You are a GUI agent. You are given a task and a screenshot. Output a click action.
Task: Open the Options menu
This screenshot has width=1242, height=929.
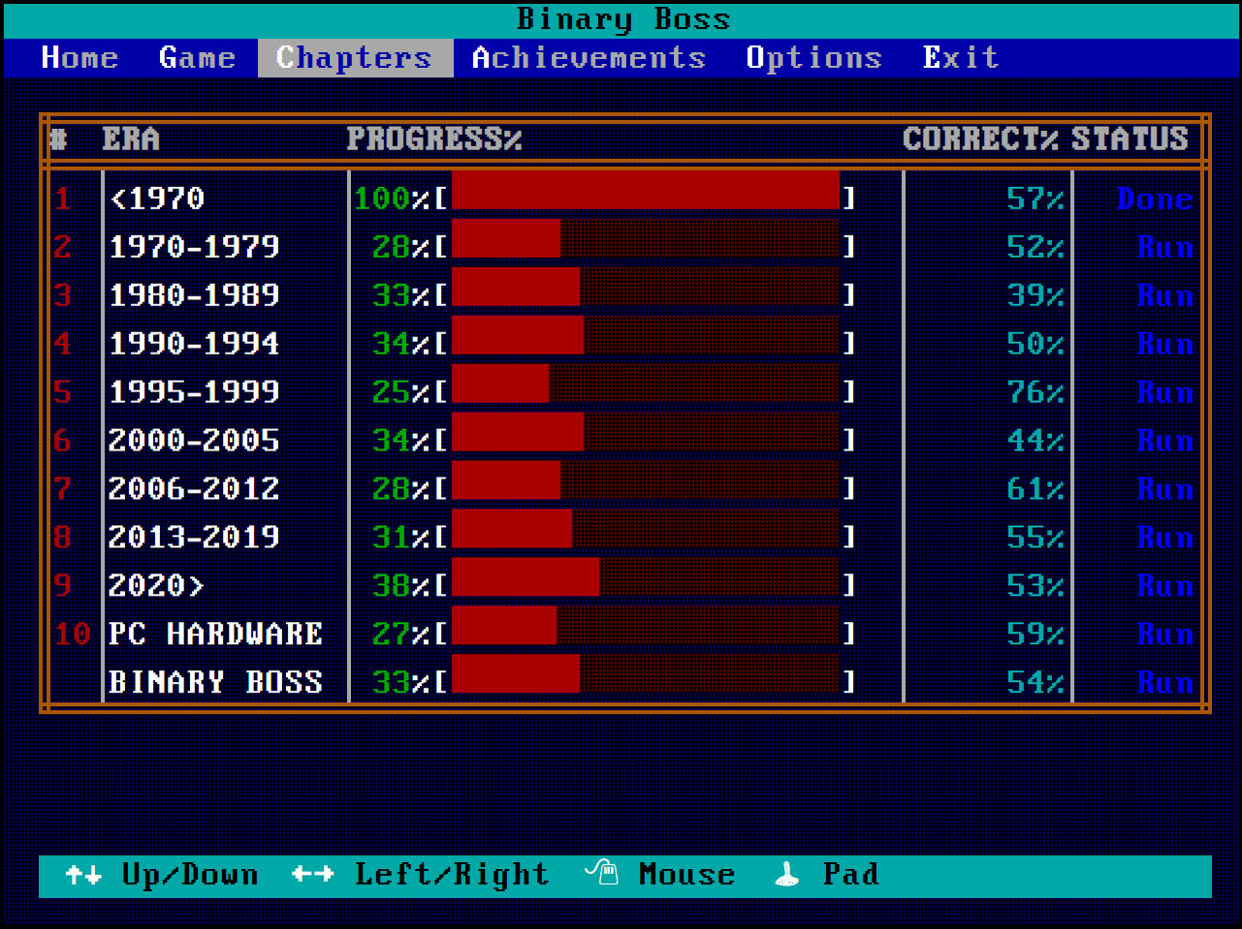[813, 57]
